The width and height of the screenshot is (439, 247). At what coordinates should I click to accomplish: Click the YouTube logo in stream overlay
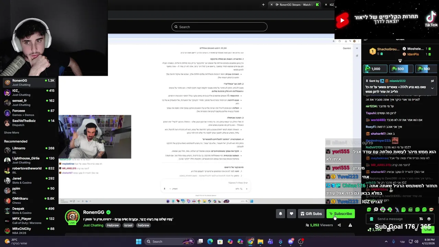pyautogui.click(x=342, y=20)
